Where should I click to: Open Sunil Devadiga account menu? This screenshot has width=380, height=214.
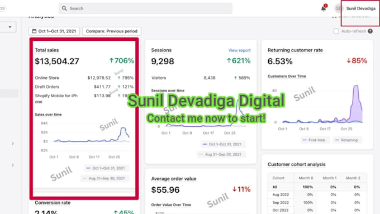click(360, 8)
